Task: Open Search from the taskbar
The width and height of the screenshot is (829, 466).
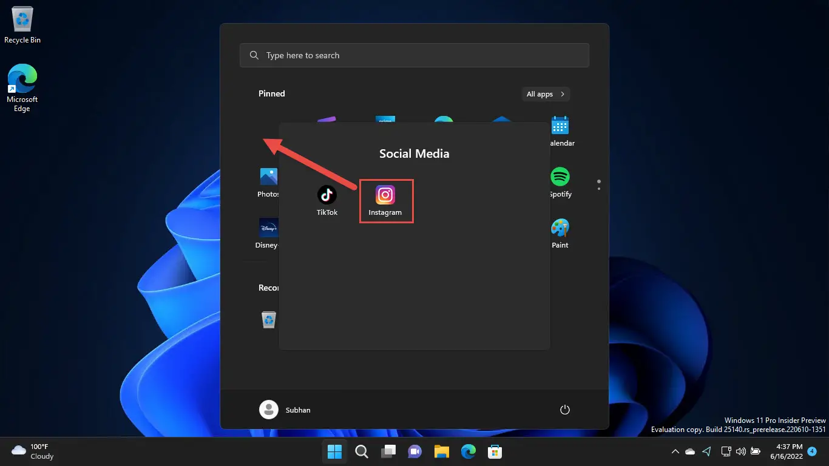Action: click(x=362, y=451)
